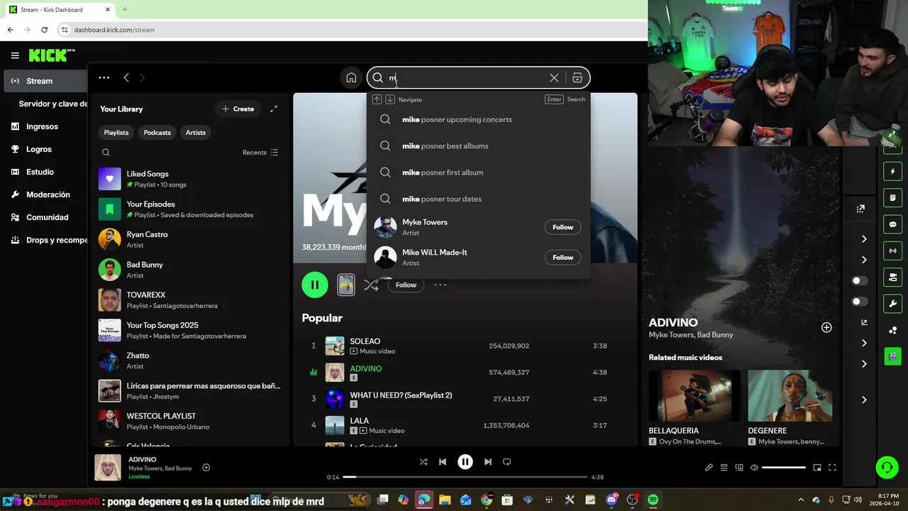The height and width of the screenshot is (511, 908).
Task: Click the camera scene icon in Kick right rail
Action: click(892, 277)
